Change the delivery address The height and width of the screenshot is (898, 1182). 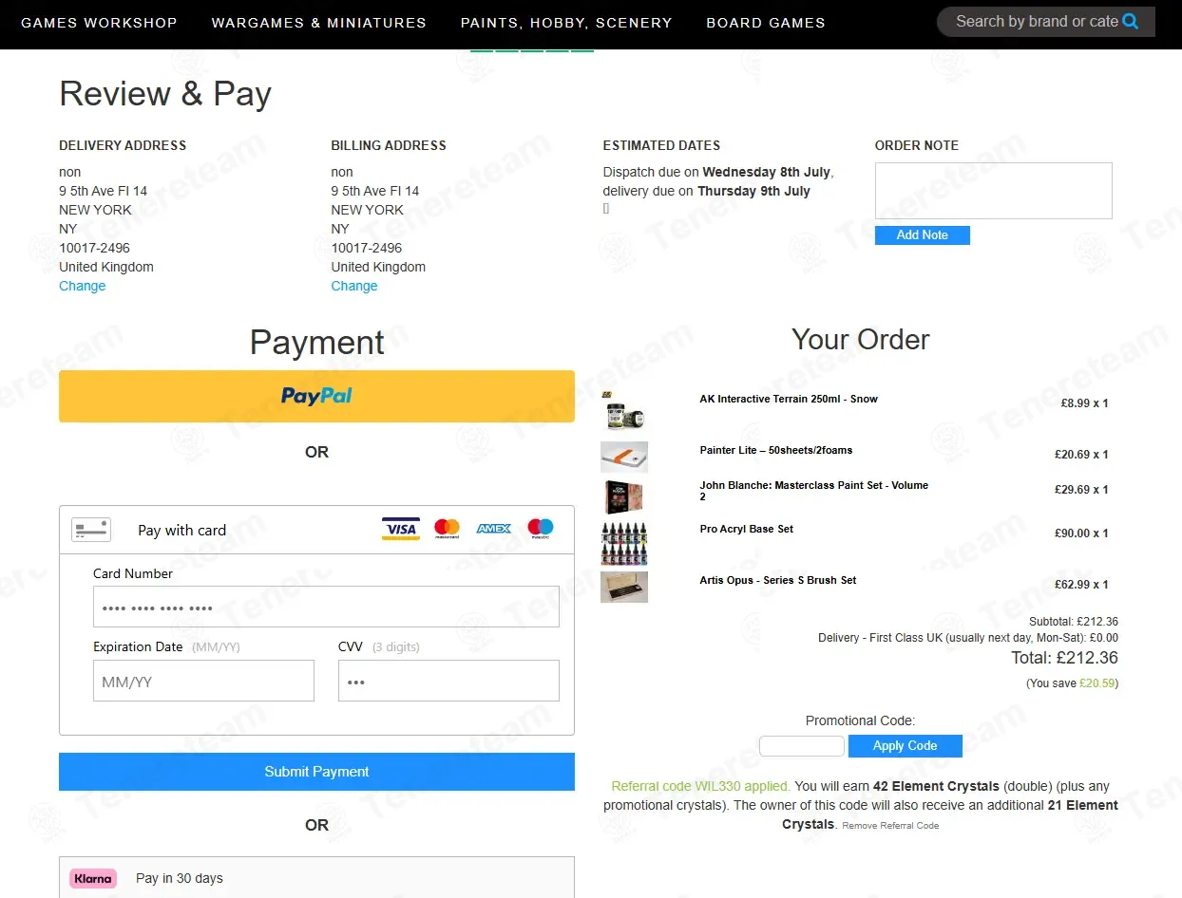click(83, 286)
